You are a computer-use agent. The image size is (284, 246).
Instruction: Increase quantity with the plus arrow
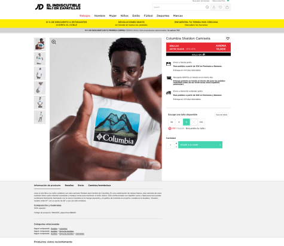pos(176,143)
